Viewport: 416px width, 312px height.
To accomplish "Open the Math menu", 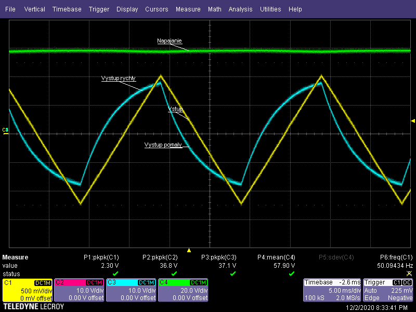I will [x=215, y=9].
